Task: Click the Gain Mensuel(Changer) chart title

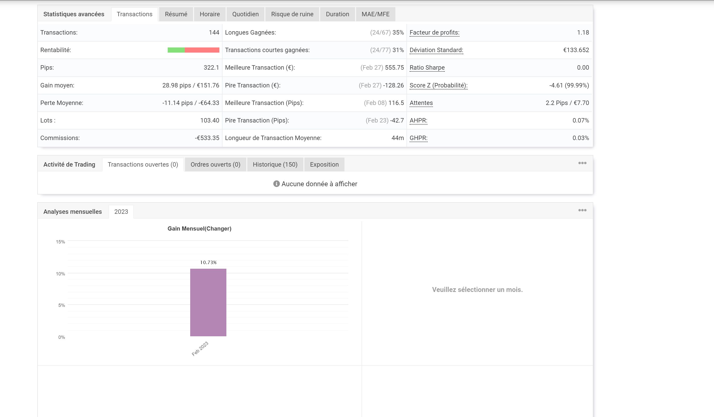Action: [199, 229]
